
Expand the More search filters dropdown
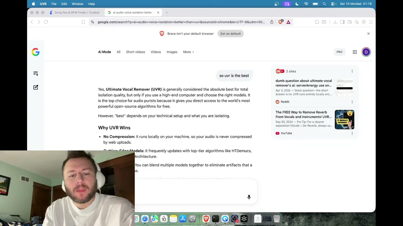click(189, 52)
